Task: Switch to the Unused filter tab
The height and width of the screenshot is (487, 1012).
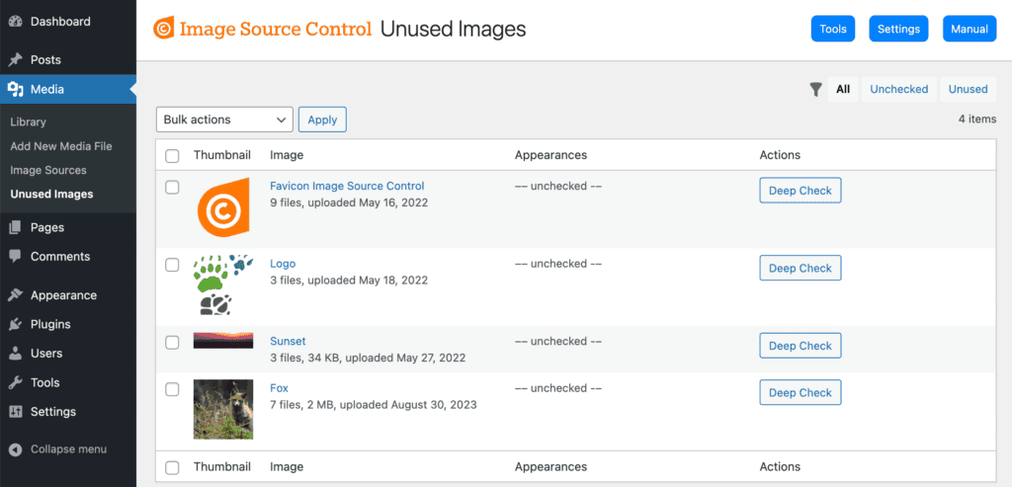Action: tap(969, 90)
